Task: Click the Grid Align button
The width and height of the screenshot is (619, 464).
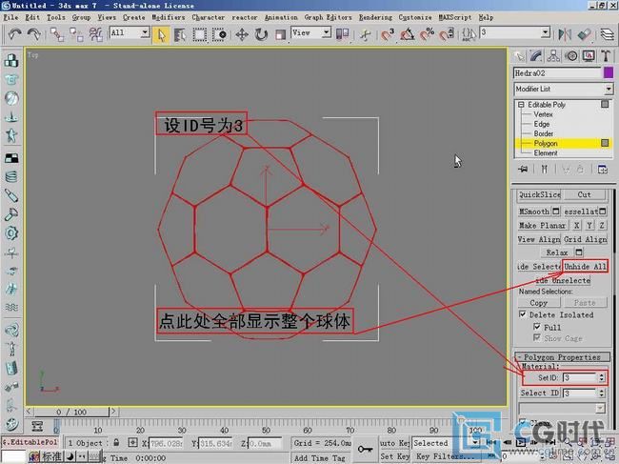Action: tap(585, 239)
